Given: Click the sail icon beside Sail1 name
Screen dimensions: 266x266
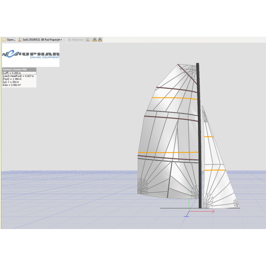Looking at the screenshot, I should pyautogui.click(x=20, y=40).
